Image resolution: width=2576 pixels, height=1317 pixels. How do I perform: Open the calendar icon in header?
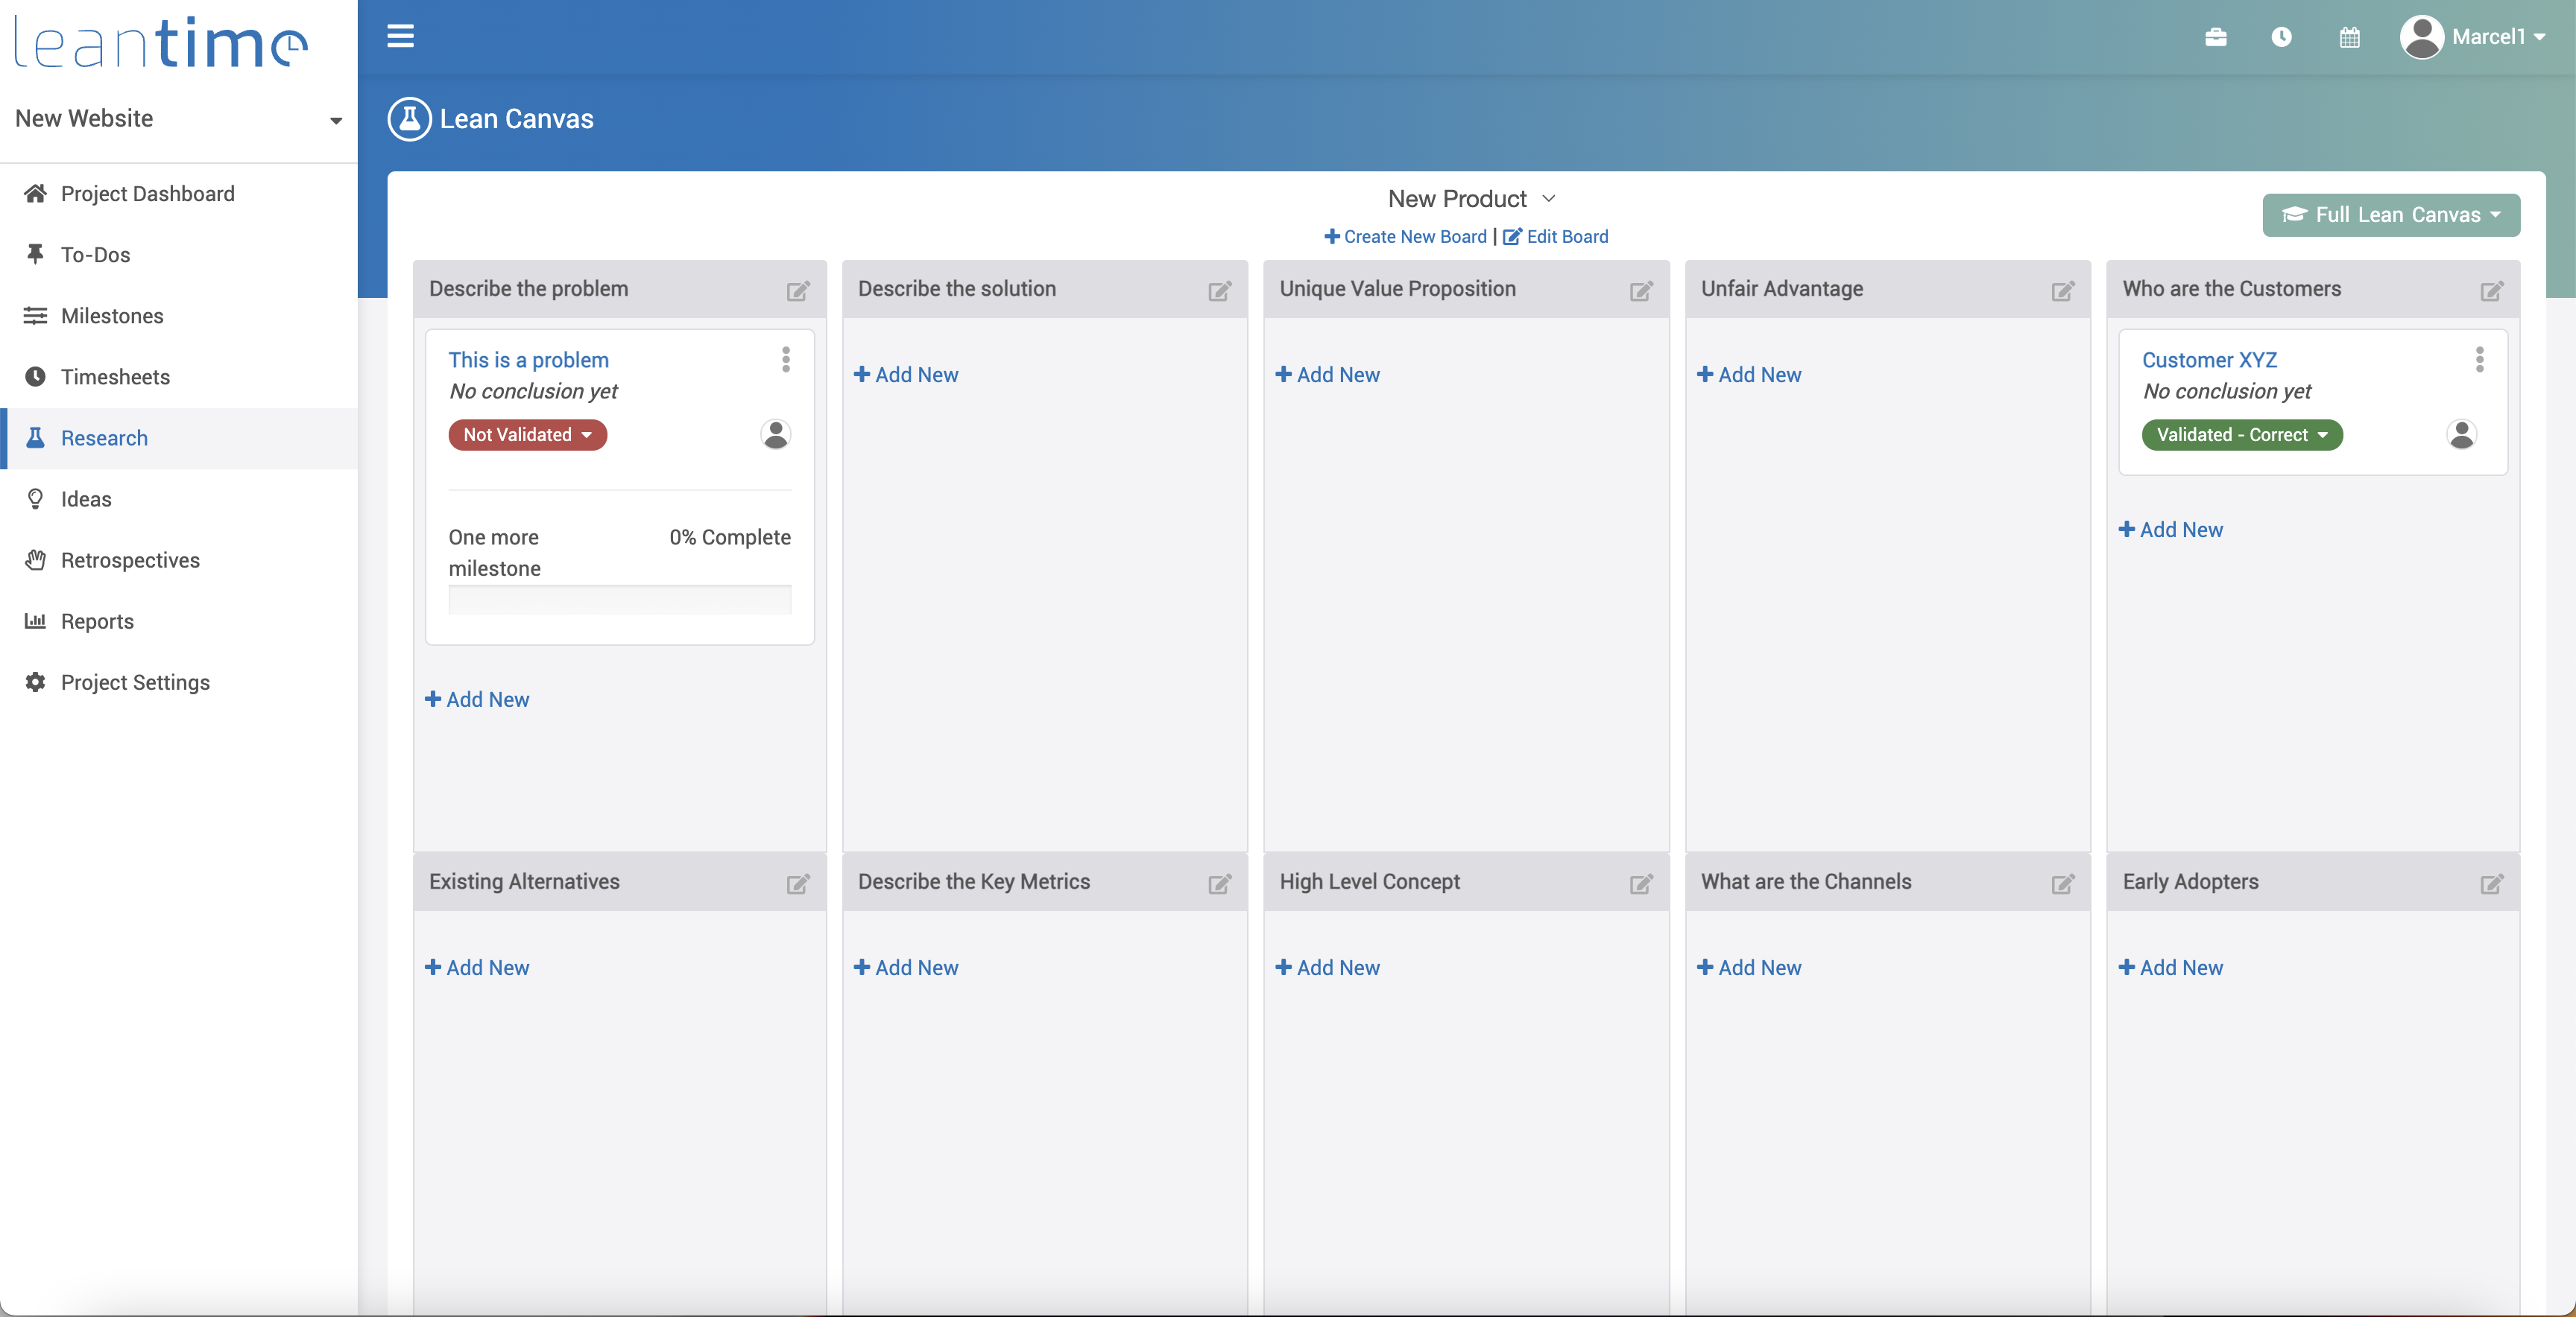tap(2349, 37)
